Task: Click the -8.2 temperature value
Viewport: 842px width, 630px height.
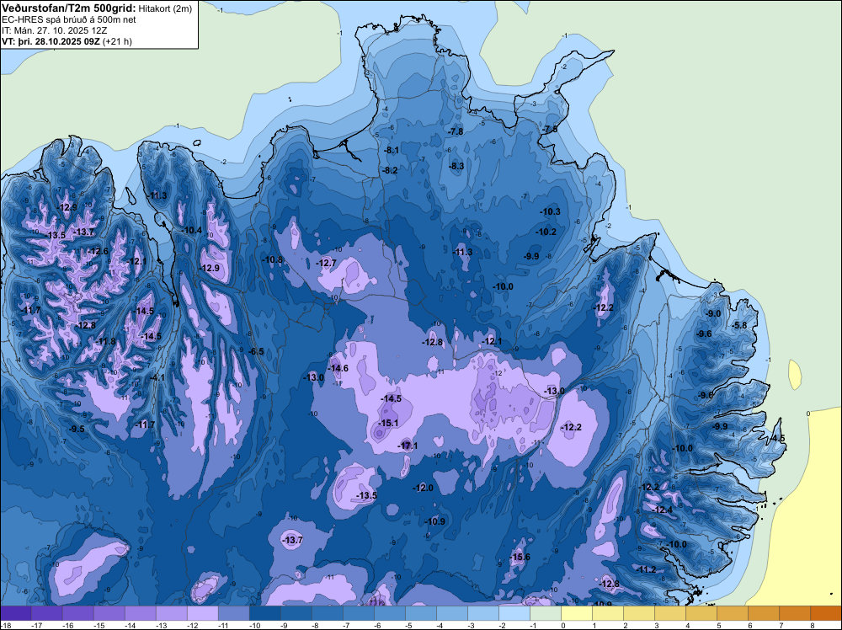Action: [391, 170]
